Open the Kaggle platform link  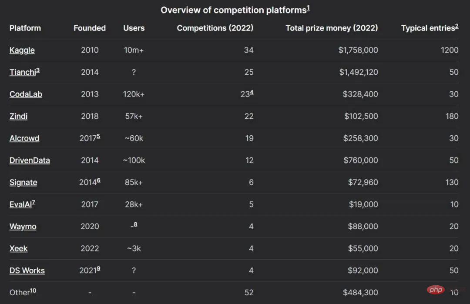[x=22, y=50]
